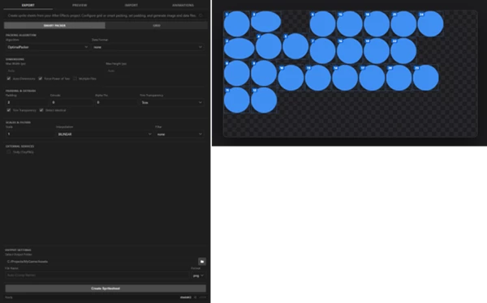Browse for output folder with folder icon
The image size is (487, 303).
coord(202,262)
